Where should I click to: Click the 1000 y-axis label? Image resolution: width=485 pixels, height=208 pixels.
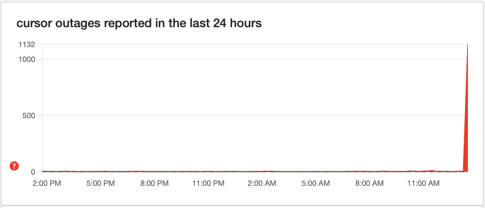click(x=26, y=59)
